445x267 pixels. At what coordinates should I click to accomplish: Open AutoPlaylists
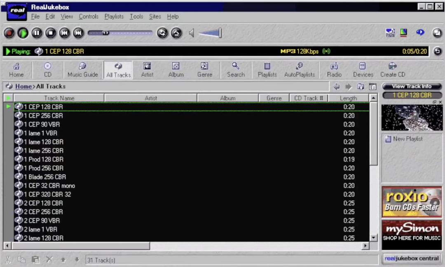tap(300, 70)
